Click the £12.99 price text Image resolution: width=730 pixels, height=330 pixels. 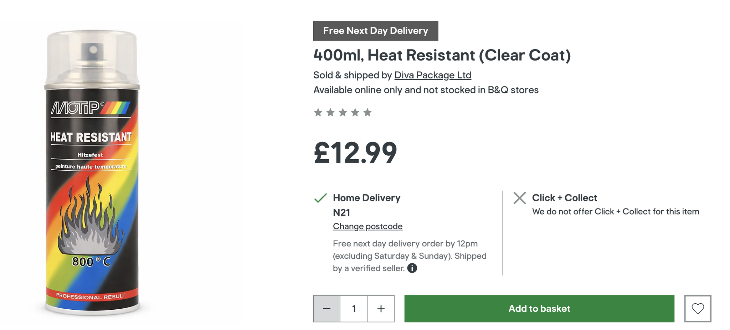tap(355, 153)
